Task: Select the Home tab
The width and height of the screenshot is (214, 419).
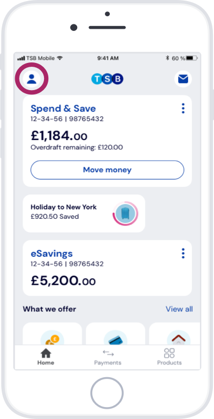Action: click(46, 357)
